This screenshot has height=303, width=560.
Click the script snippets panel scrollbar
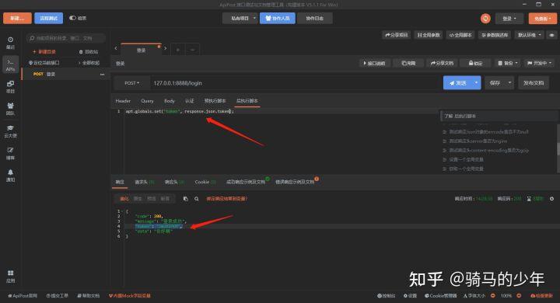(x=558, y=148)
